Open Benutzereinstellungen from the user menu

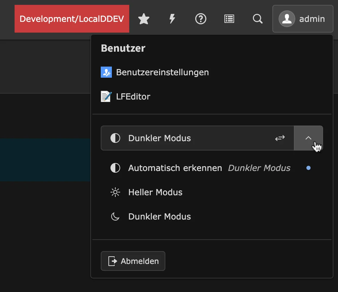[x=163, y=72]
